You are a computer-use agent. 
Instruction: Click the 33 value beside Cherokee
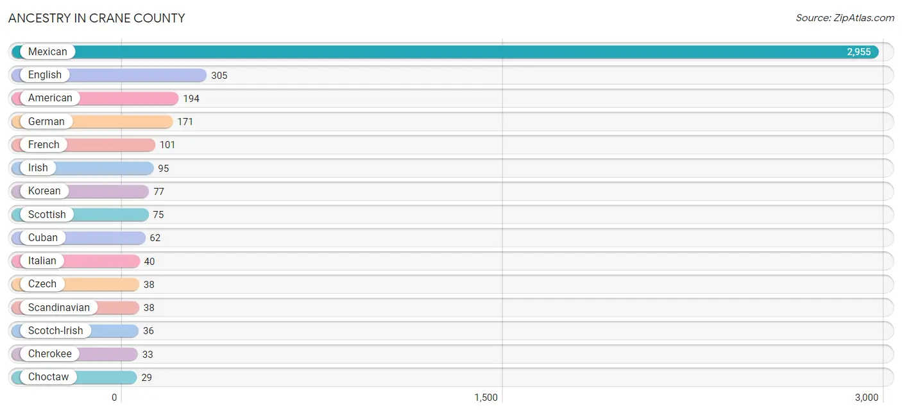pyautogui.click(x=148, y=355)
